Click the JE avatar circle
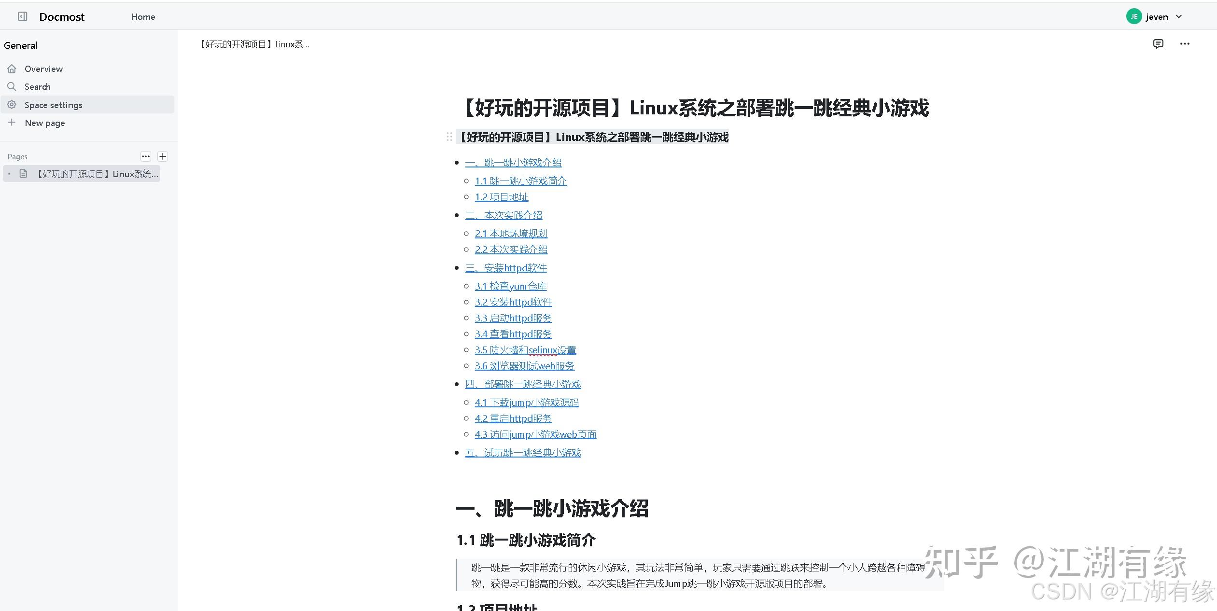The image size is (1217, 611). 1134,16
